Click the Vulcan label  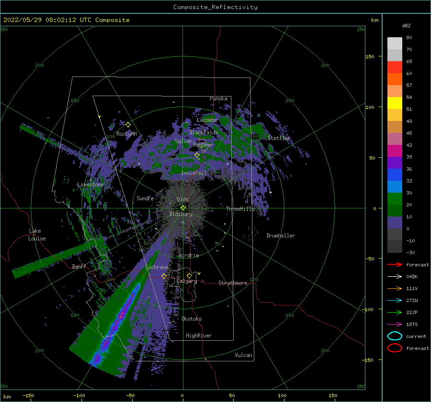(244, 355)
